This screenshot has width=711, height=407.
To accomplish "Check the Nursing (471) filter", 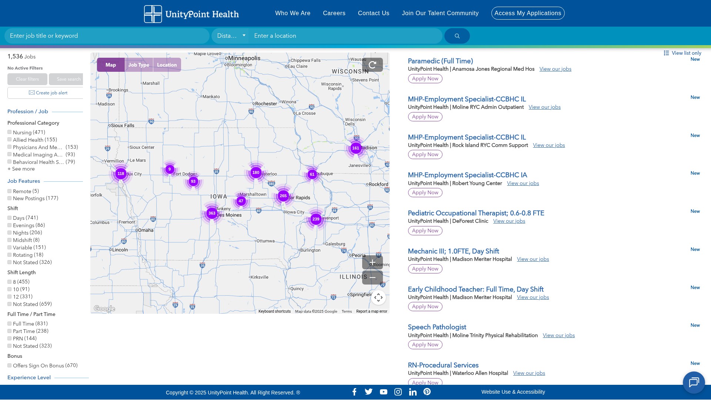I will [10, 132].
